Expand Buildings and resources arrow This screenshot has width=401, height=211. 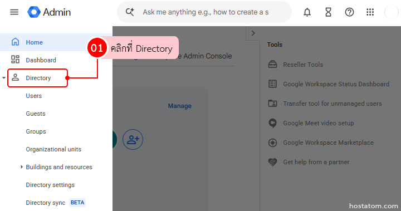click(x=22, y=167)
